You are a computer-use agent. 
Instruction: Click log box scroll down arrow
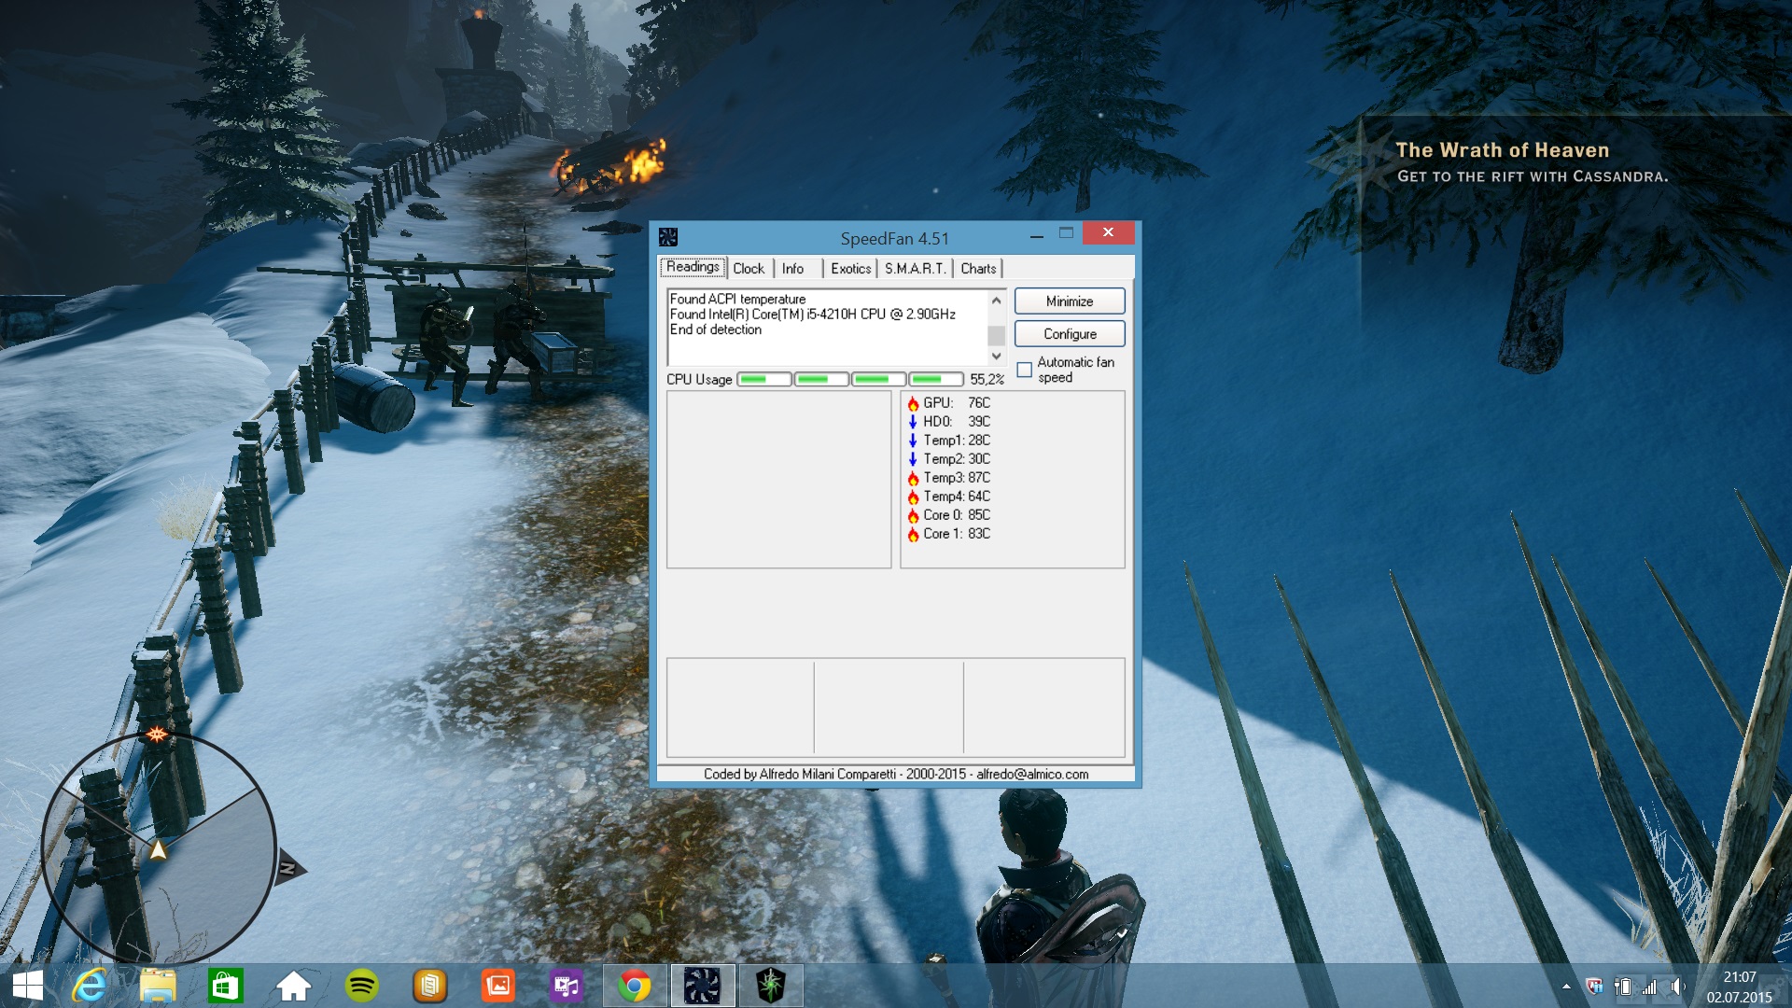click(x=996, y=357)
